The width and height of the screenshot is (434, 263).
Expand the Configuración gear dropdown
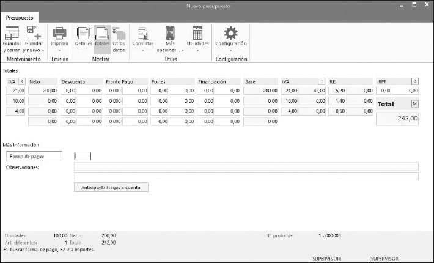pyautogui.click(x=230, y=50)
